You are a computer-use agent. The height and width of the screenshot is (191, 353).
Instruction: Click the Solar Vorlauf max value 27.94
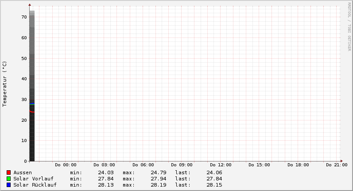click(x=159, y=179)
